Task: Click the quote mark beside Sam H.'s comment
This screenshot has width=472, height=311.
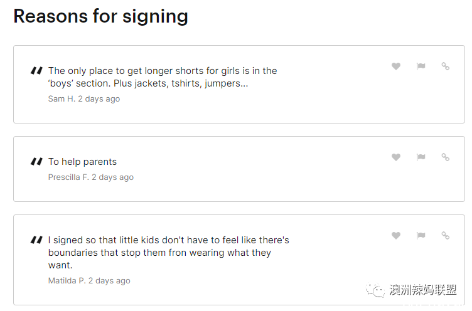Action: 37,71
